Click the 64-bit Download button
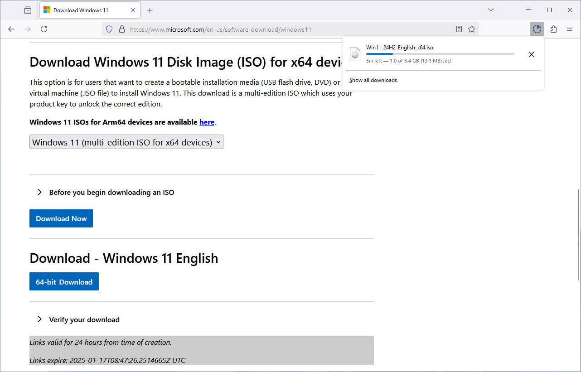 coord(64,281)
